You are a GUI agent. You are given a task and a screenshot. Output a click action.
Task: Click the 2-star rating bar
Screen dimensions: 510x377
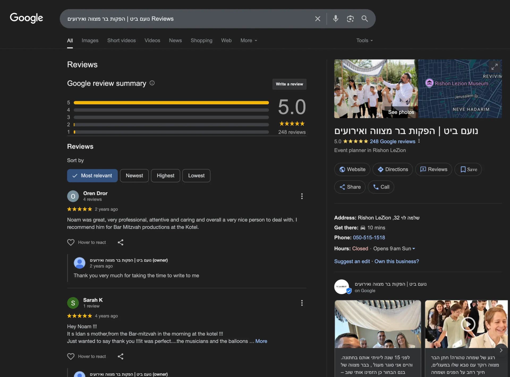tap(171, 125)
